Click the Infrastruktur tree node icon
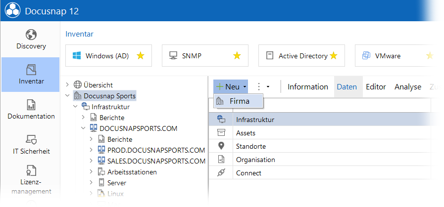Screen dimensions: 444x207 (86, 107)
